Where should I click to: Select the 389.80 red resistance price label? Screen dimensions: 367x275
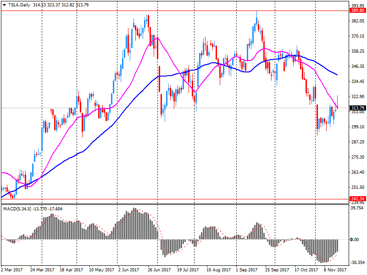[357, 11]
